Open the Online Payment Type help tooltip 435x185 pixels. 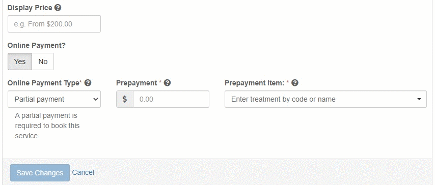click(x=88, y=83)
